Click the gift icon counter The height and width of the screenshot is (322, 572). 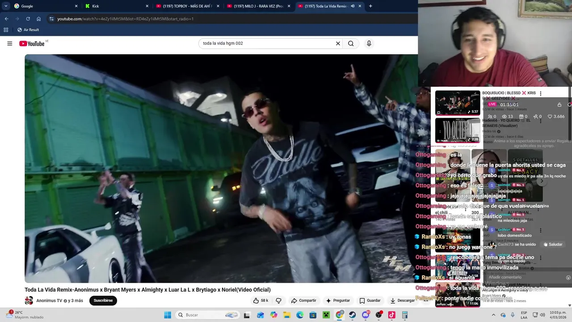(x=523, y=116)
